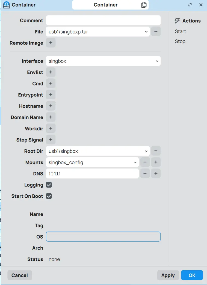The width and height of the screenshot is (207, 285).
Task: Click the copy icon in Container tab
Action: [144, 5]
